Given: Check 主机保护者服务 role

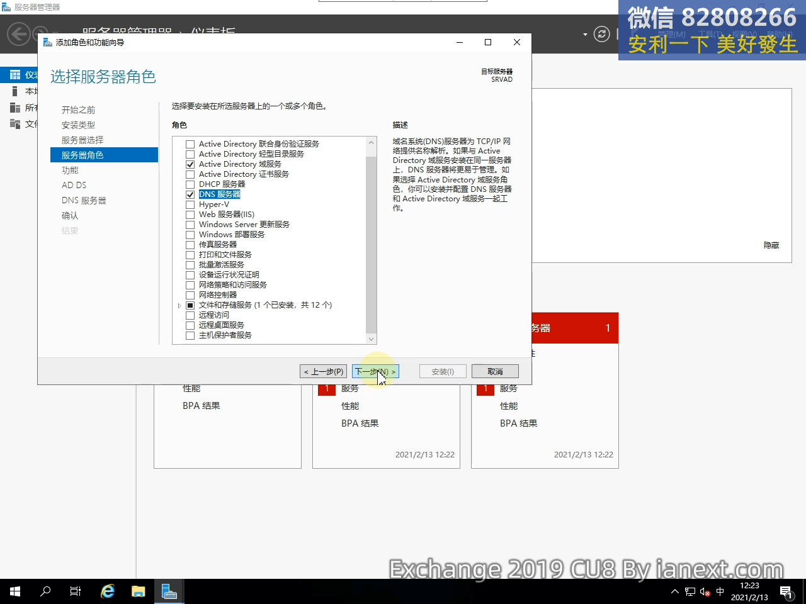Looking at the screenshot, I should point(190,335).
